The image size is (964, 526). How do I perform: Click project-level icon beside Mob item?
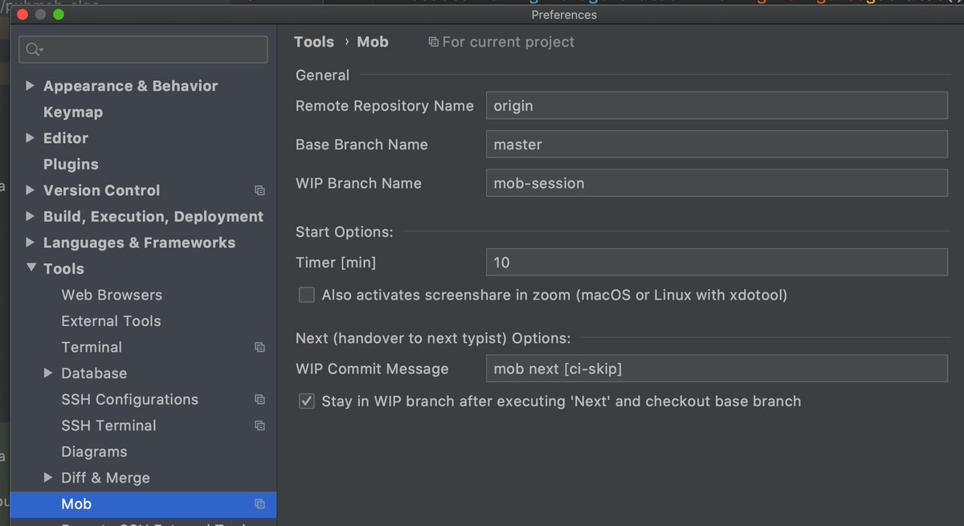259,504
